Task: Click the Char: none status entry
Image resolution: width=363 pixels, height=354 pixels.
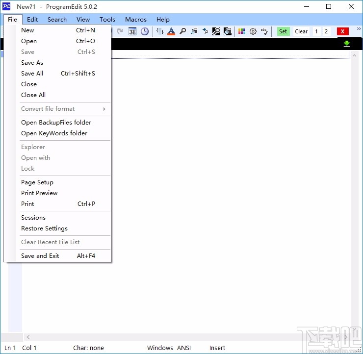Action: coord(88,348)
